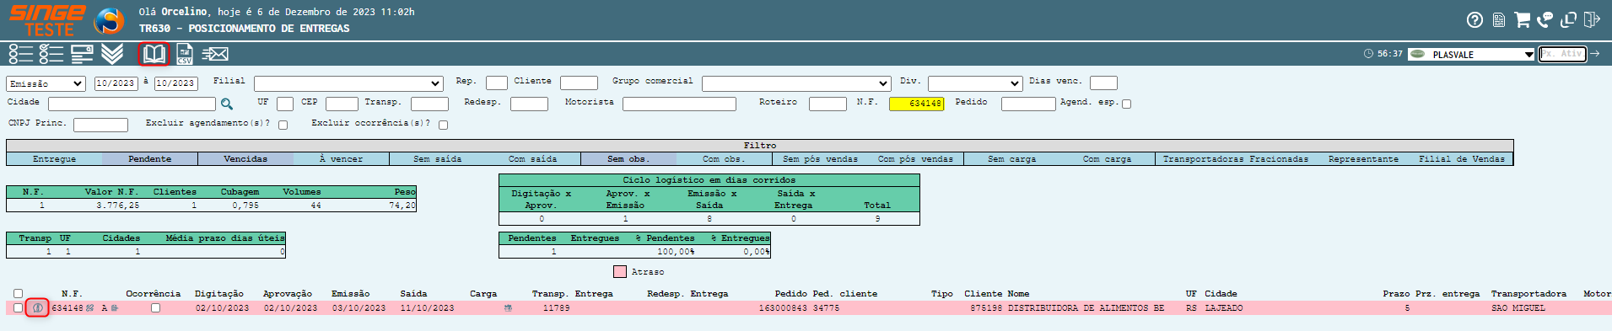Click the CNPJ Princ. input field
Screen dimensions: 1612x331
[100, 125]
